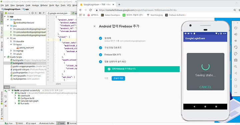Expand the values folder
This screenshot has height=125, width=240.
tap(11, 54)
